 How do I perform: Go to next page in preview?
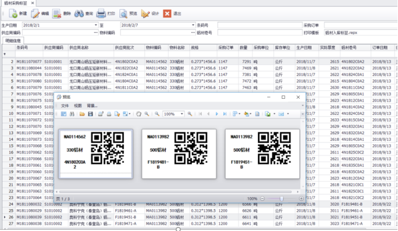(217, 114)
